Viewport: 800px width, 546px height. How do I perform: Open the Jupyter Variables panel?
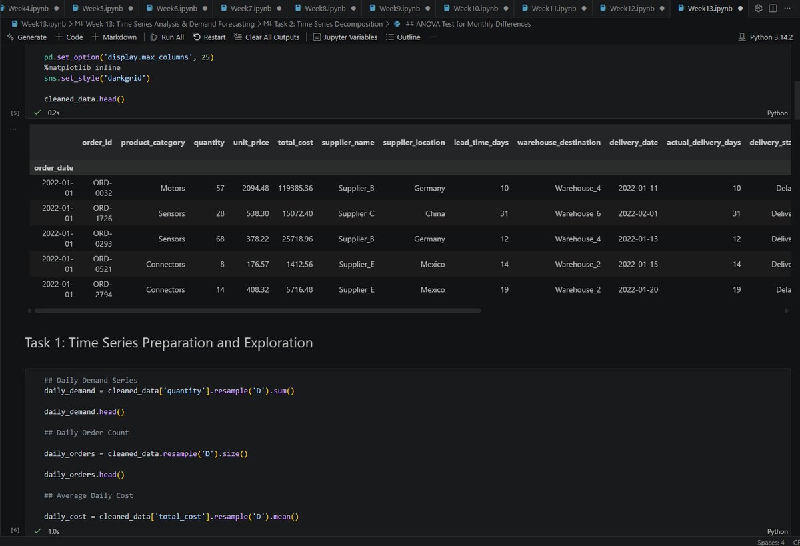tap(345, 37)
